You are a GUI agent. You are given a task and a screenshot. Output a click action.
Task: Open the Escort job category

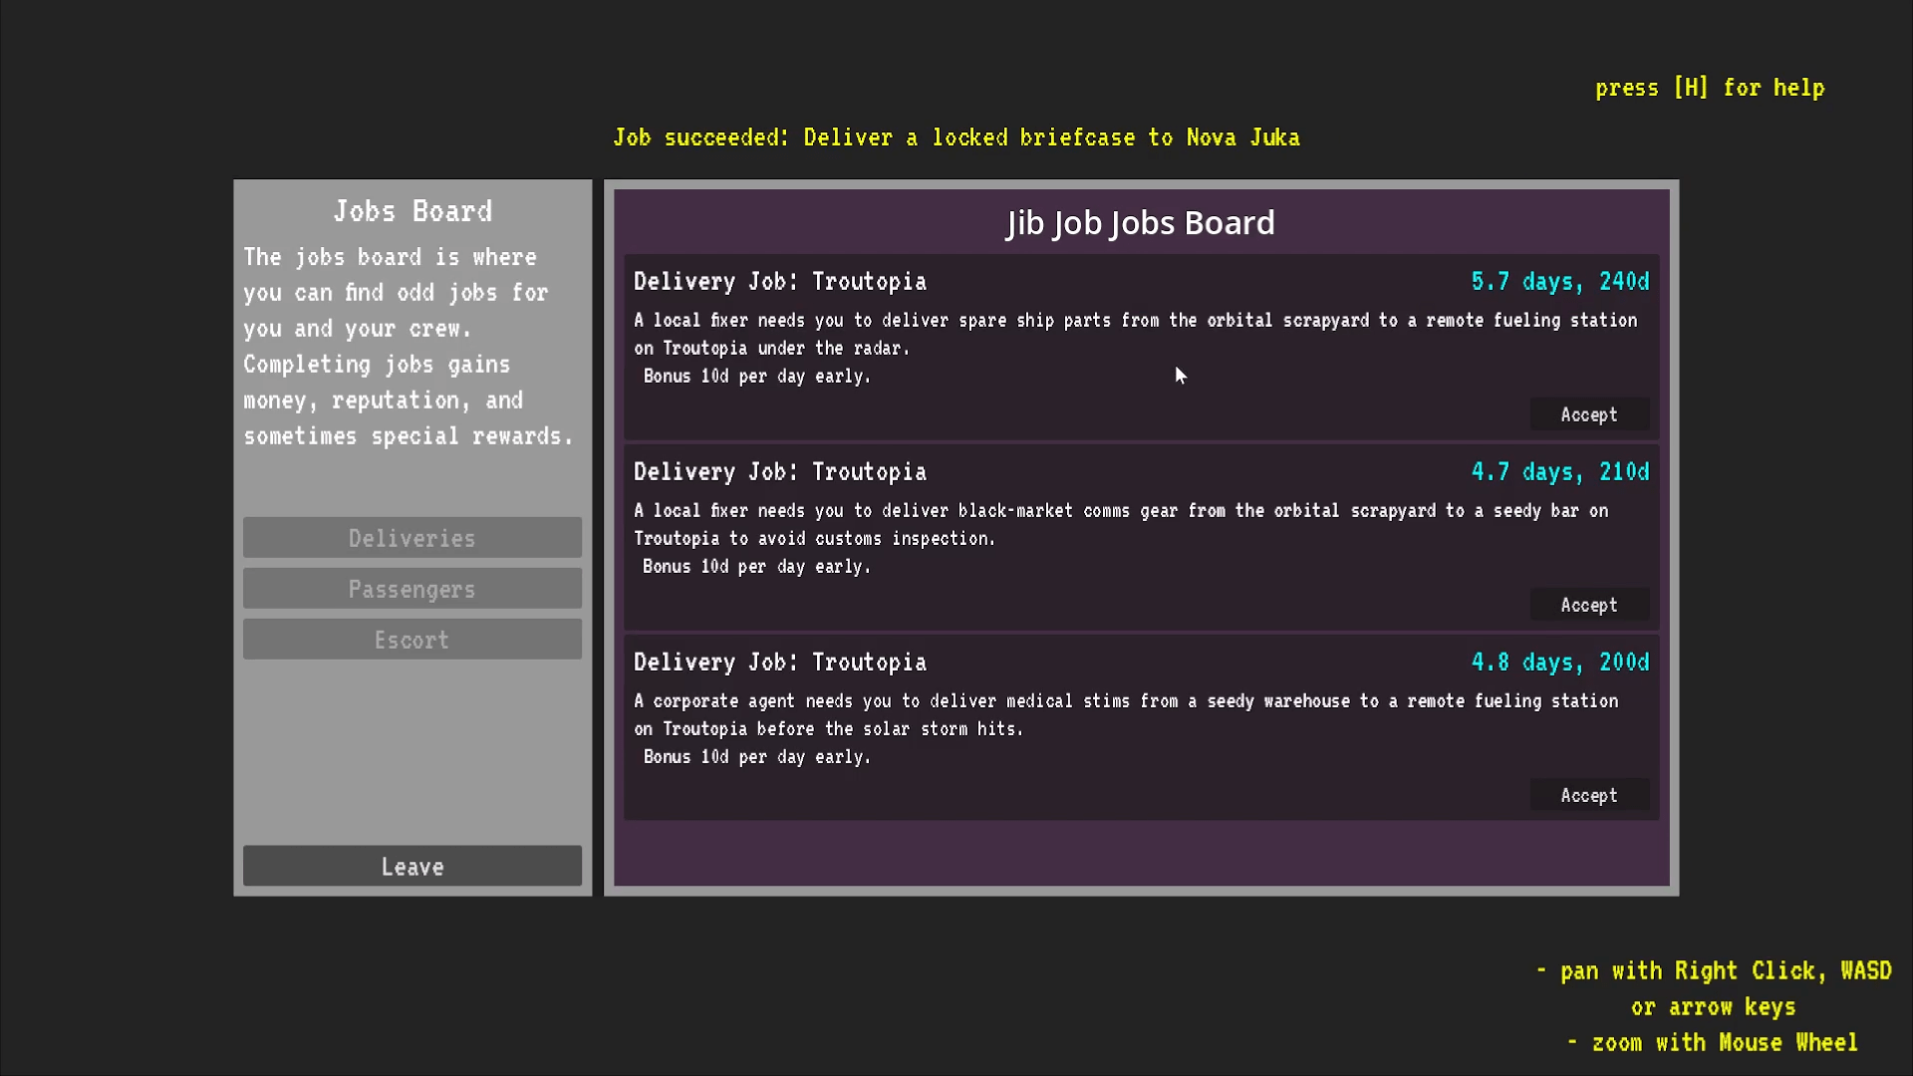(412, 640)
